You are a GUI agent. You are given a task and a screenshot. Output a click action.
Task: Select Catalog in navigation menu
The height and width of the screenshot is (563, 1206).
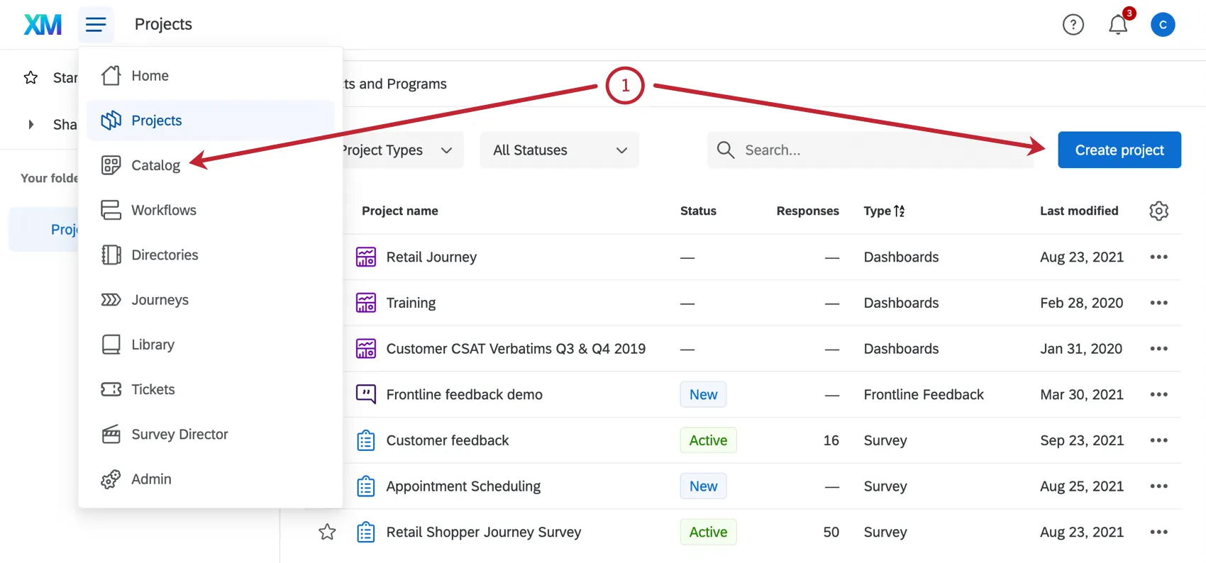point(156,165)
